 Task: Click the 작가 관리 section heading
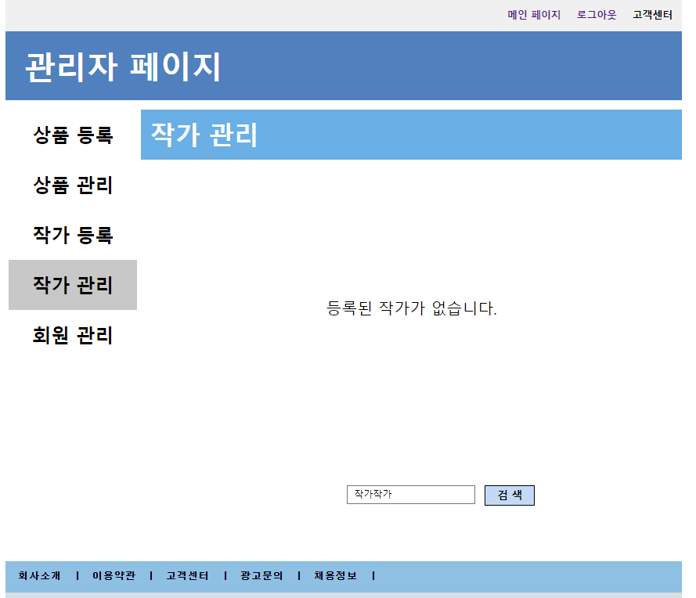click(204, 135)
